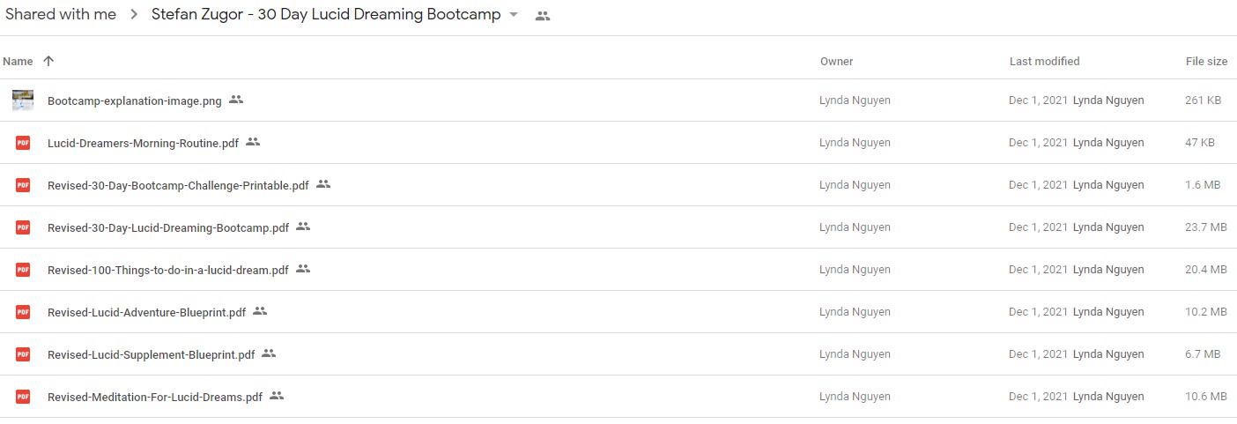
Task: Click the Bootcamp-explanation-image.png thumbnail icon
Action: pyautogui.click(x=23, y=100)
